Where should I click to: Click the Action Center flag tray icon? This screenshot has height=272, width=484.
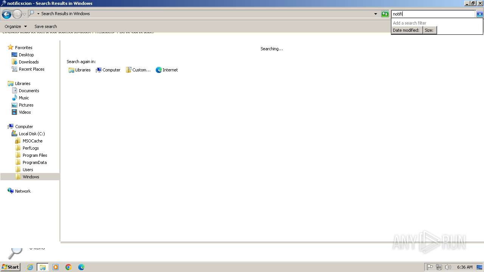pos(430,267)
